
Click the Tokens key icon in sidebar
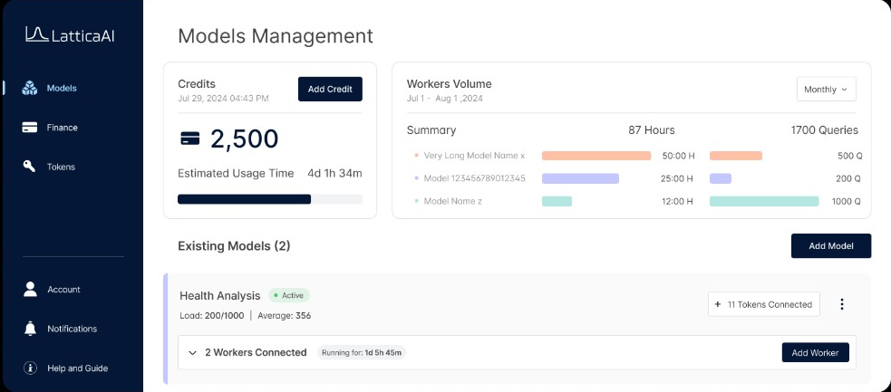point(30,167)
